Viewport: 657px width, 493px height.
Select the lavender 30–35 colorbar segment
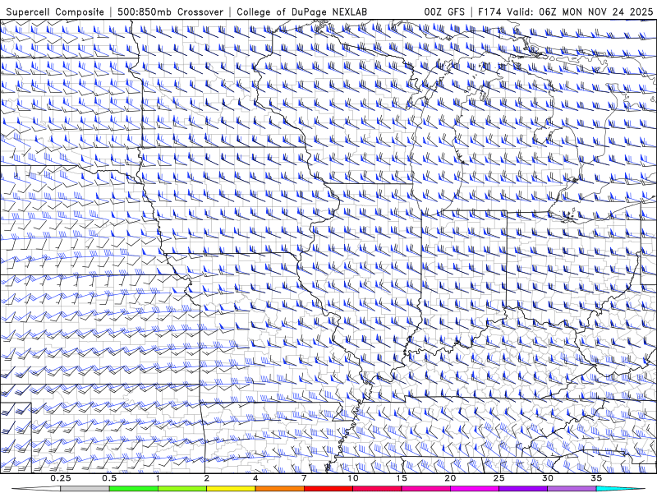(572, 489)
